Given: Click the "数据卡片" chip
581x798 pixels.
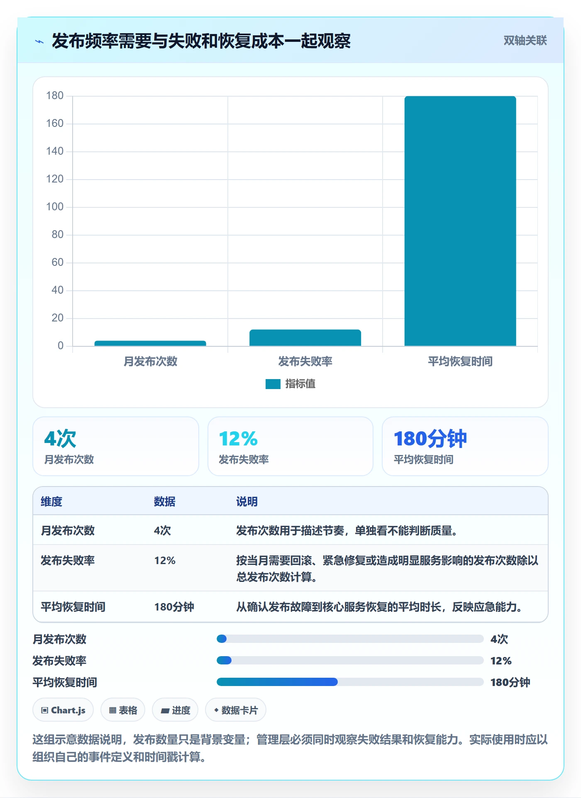Looking at the screenshot, I should tap(236, 710).
